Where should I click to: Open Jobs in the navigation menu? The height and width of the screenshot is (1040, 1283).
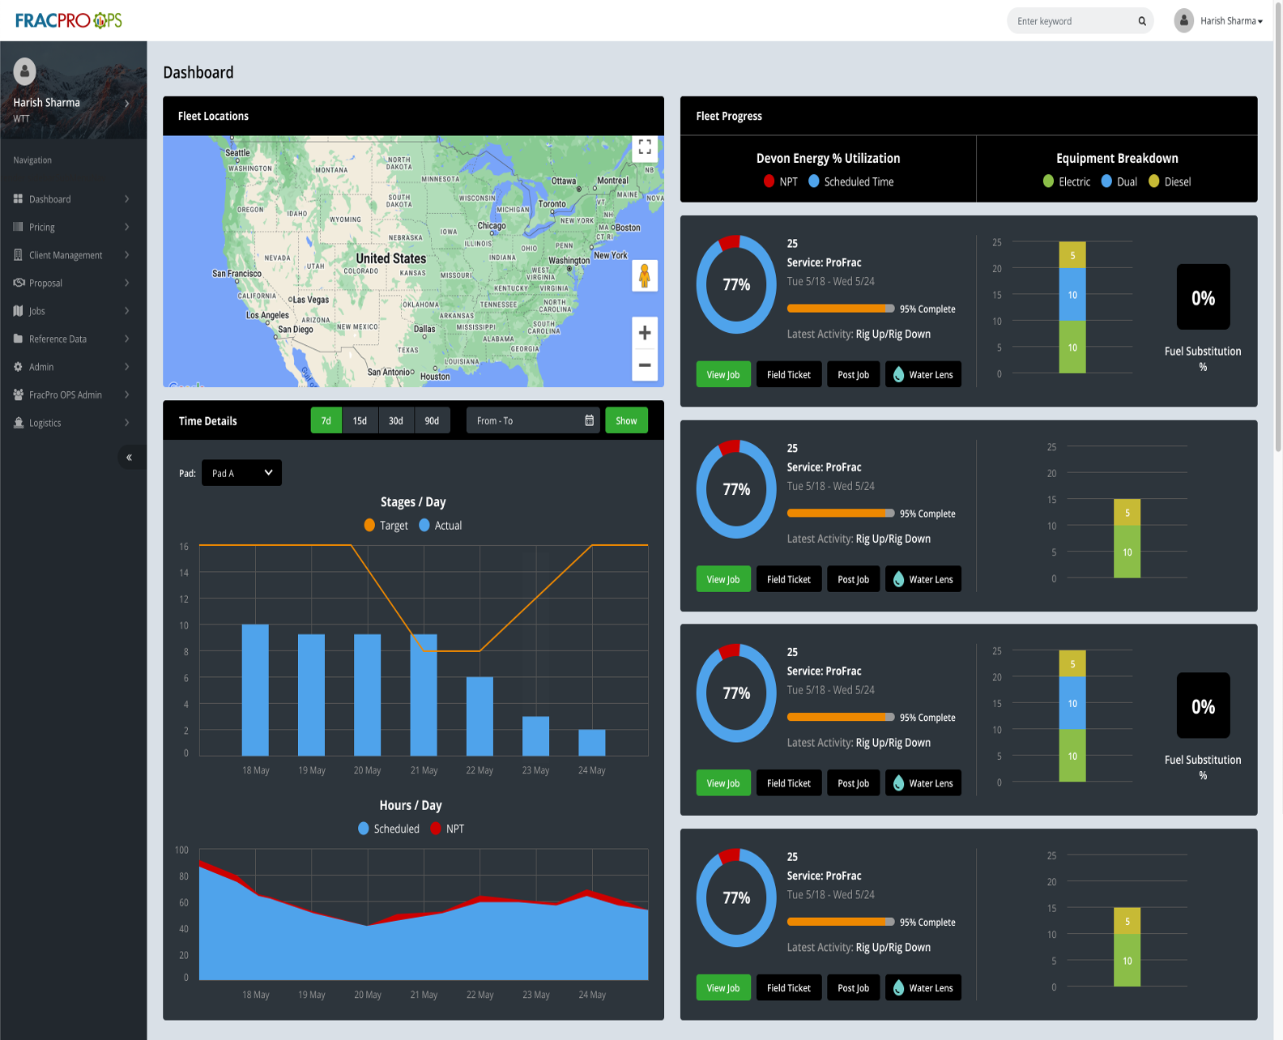coord(37,311)
